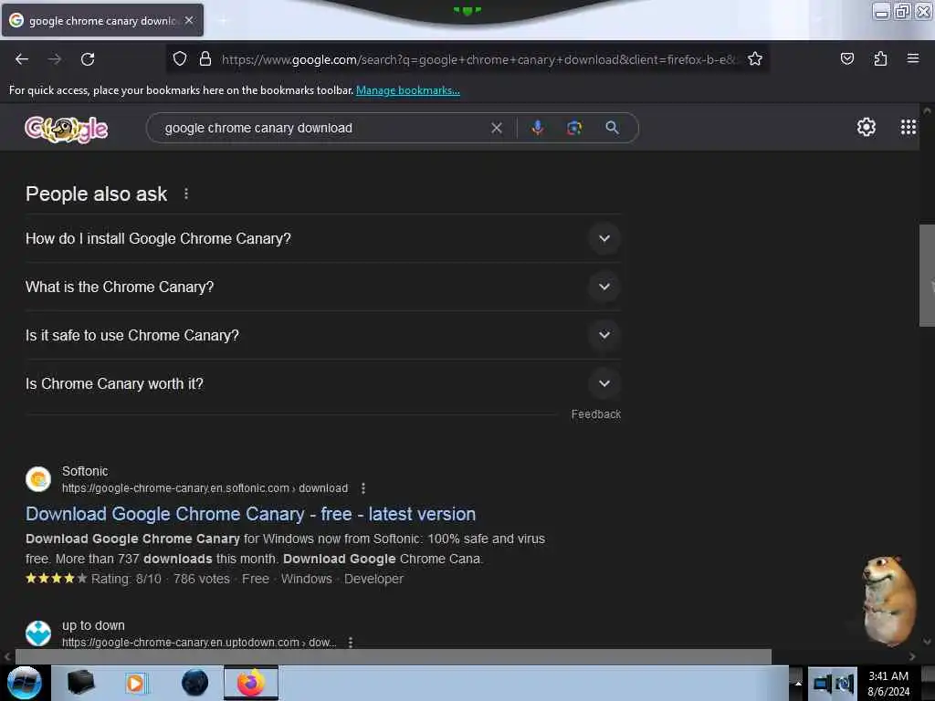The height and width of the screenshot is (701, 935).
Task: Close the current browser tab
Action: click(189, 20)
